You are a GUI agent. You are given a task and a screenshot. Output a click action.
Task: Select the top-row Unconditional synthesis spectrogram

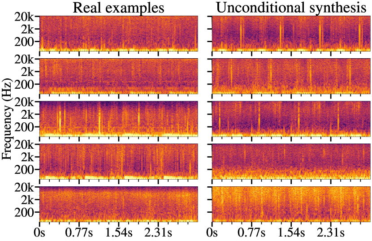pyautogui.click(x=291, y=34)
